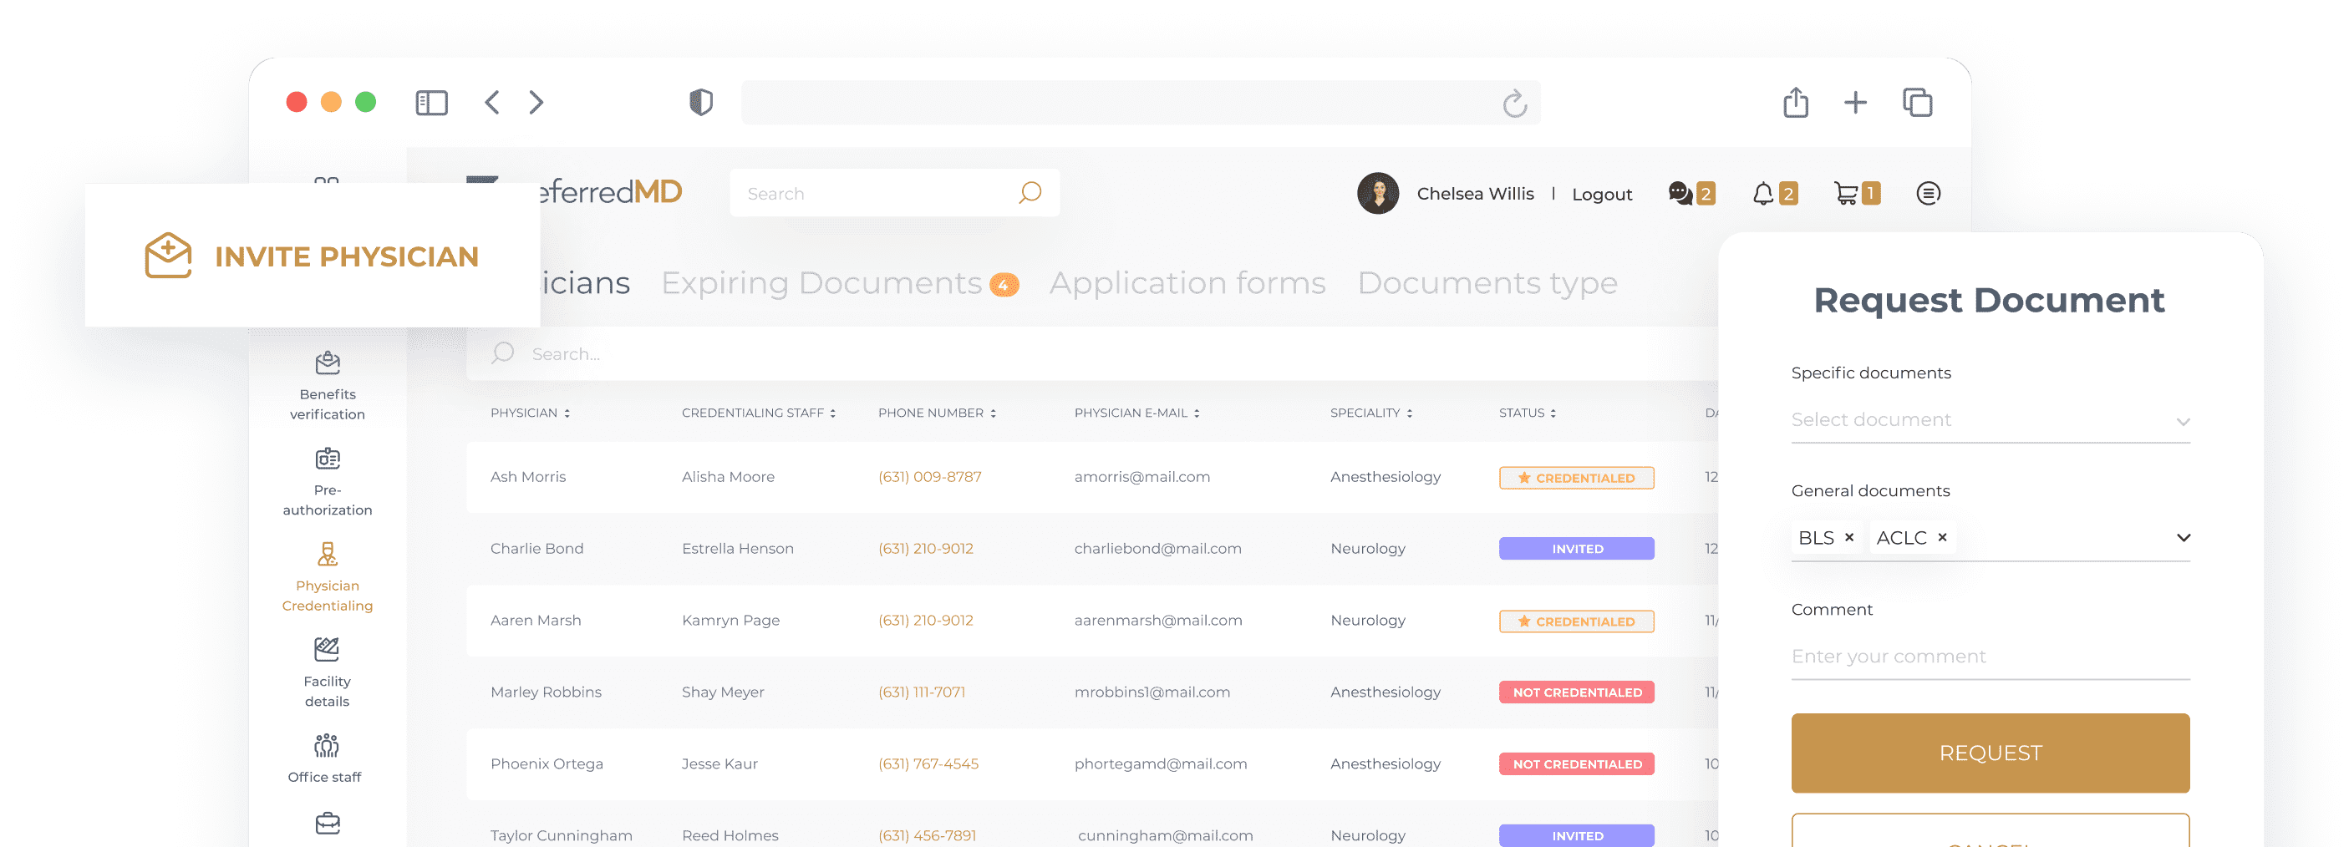Open the notifications bell icon
Viewport: 2349px width, 847px height.
point(1762,193)
